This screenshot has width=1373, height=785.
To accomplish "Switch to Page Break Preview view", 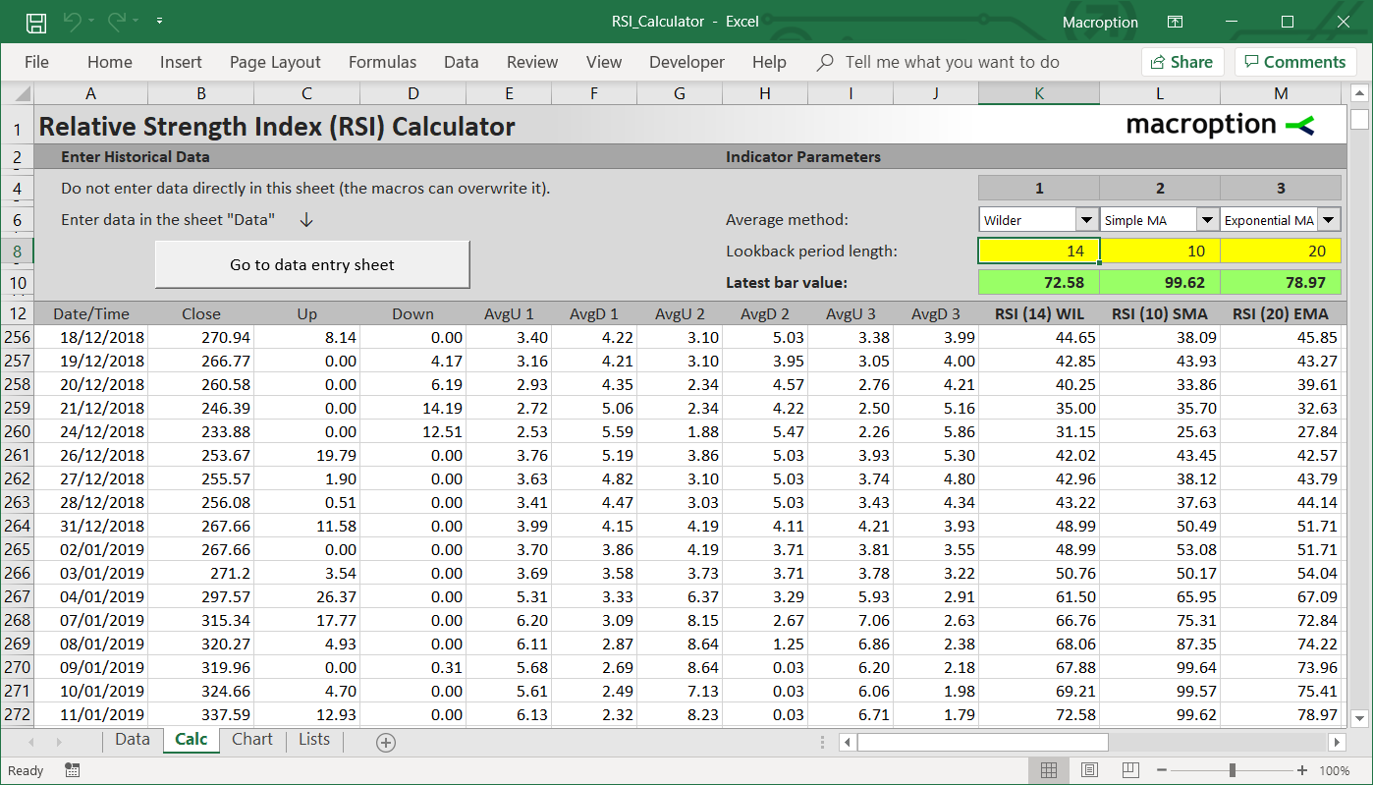I will (x=1129, y=770).
